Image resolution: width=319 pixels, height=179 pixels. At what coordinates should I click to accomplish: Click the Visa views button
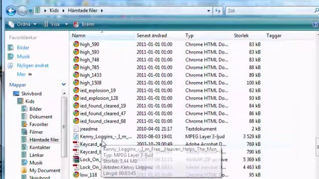[52, 24]
